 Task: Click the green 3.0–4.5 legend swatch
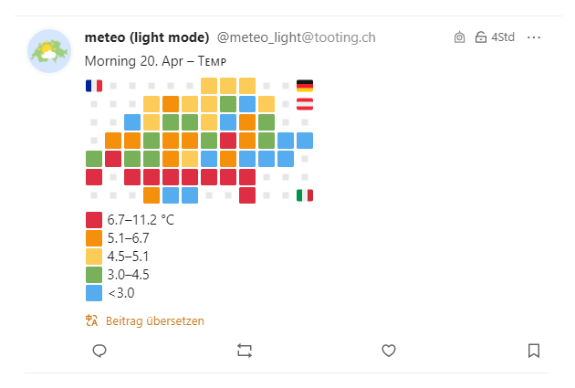[93, 275]
